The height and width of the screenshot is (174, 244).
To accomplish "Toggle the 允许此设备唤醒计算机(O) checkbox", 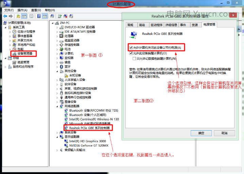I will (x=131, y=53).
